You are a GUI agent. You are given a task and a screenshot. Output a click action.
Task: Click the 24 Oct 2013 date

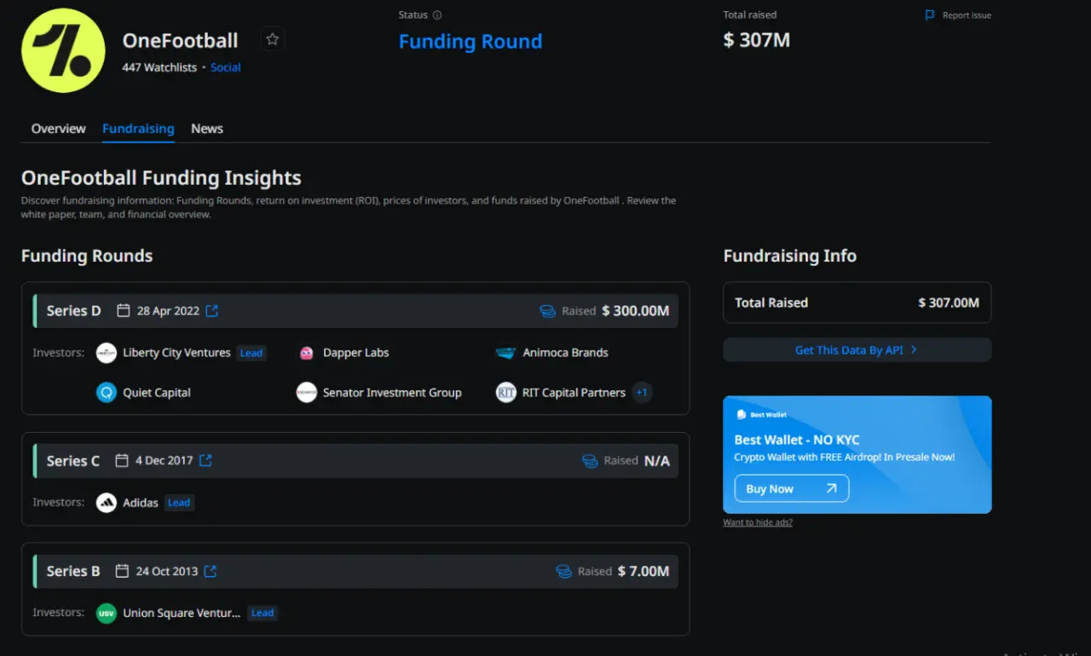point(167,572)
